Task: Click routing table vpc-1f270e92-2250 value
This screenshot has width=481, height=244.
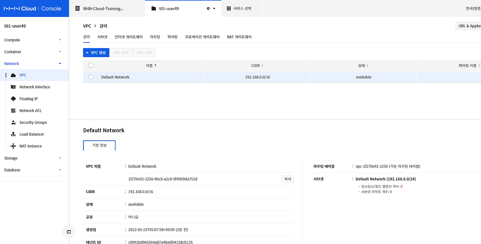Action: (388, 166)
